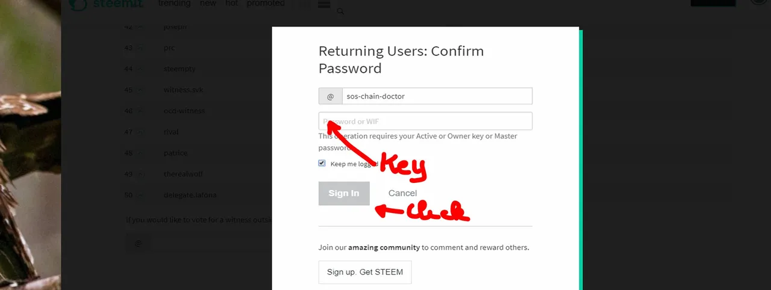Toggle the Keep me logged in checkbox
Image resolution: width=771 pixels, height=290 pixels.
(322, 163)
